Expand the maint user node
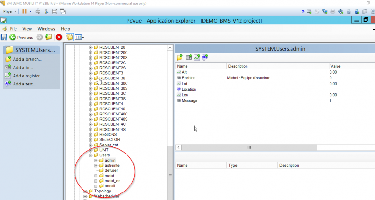The height and width of the screenshot is (200, 375). tap(96, 176)
